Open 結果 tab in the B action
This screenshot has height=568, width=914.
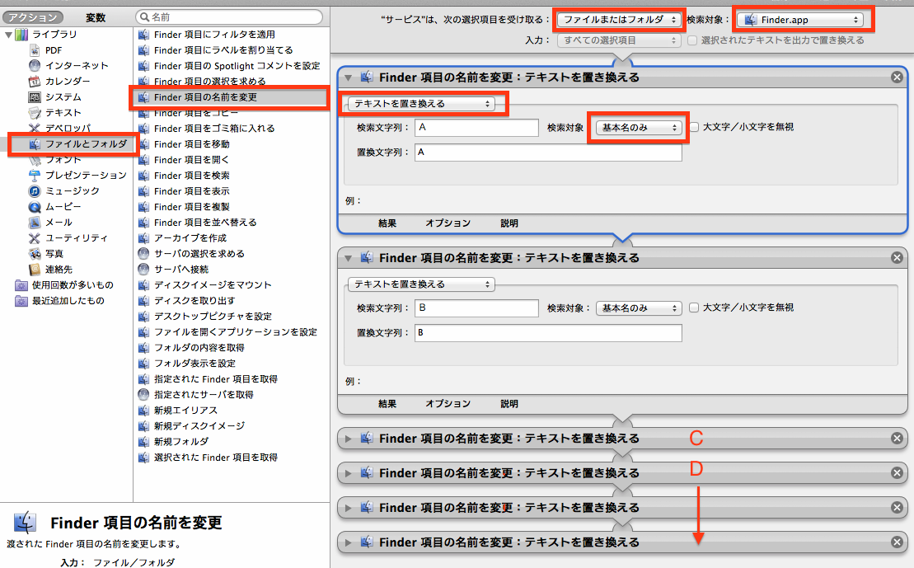[x=387, y=404]
